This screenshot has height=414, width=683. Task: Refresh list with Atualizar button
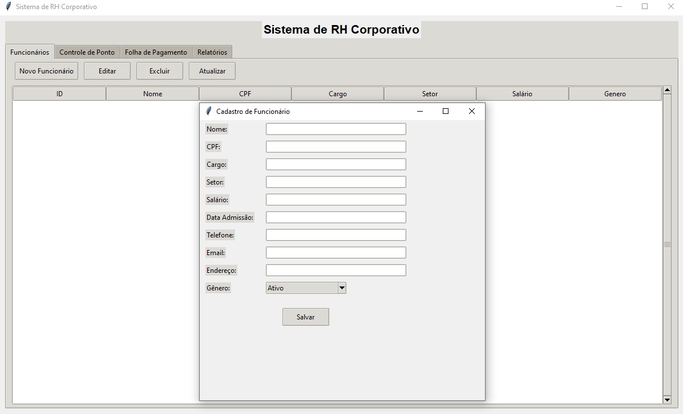click(212, 71)
